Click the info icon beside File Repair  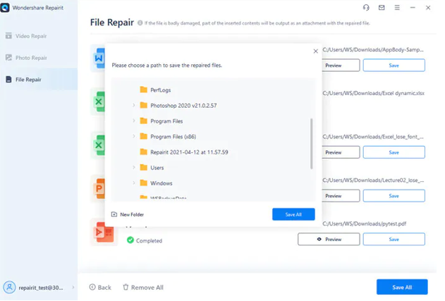tap(140, 23)
